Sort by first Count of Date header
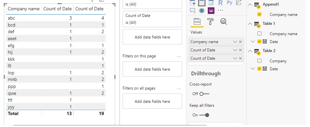The width and height of the screenshot is (310, 127). 58,9
